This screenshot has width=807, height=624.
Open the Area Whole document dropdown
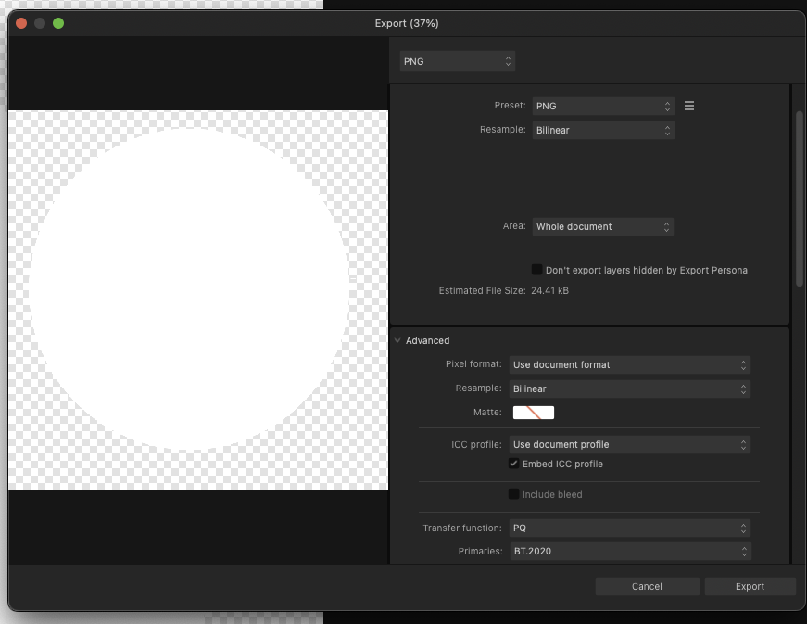tap(602, 226)
